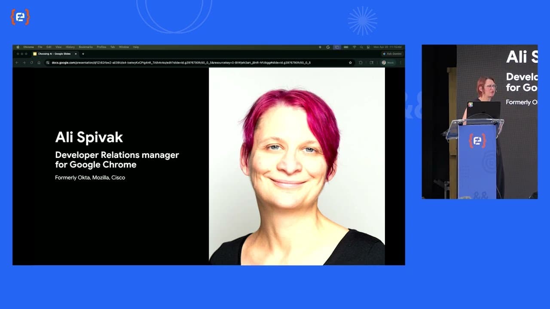The height and width of the screenshot is (309, 550).
Task: Click the home icon in the toolbar
Action: coord(39,63)
